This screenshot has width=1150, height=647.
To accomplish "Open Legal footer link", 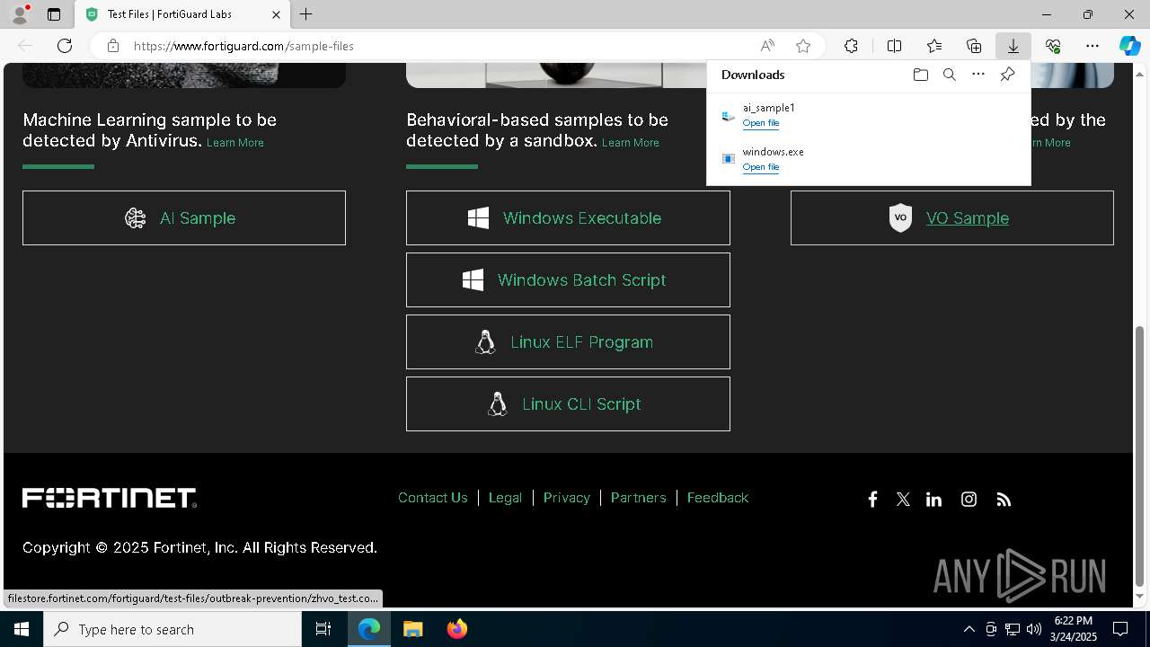I will coord(505,498).
